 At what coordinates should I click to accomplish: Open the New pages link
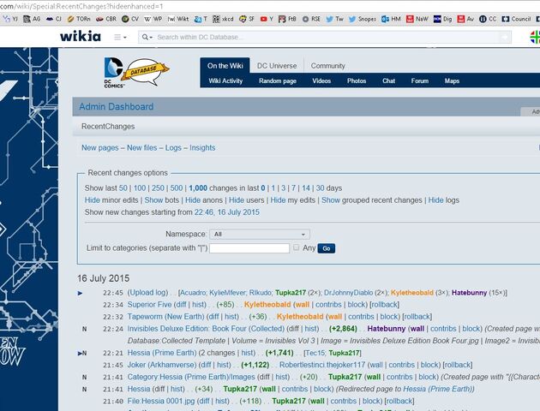[x=100, y=147]
